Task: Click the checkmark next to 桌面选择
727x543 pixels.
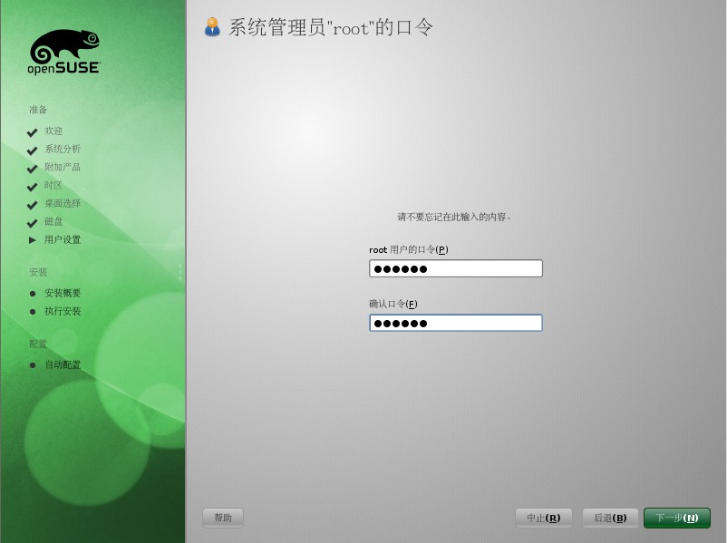Action: coord(32,205)
